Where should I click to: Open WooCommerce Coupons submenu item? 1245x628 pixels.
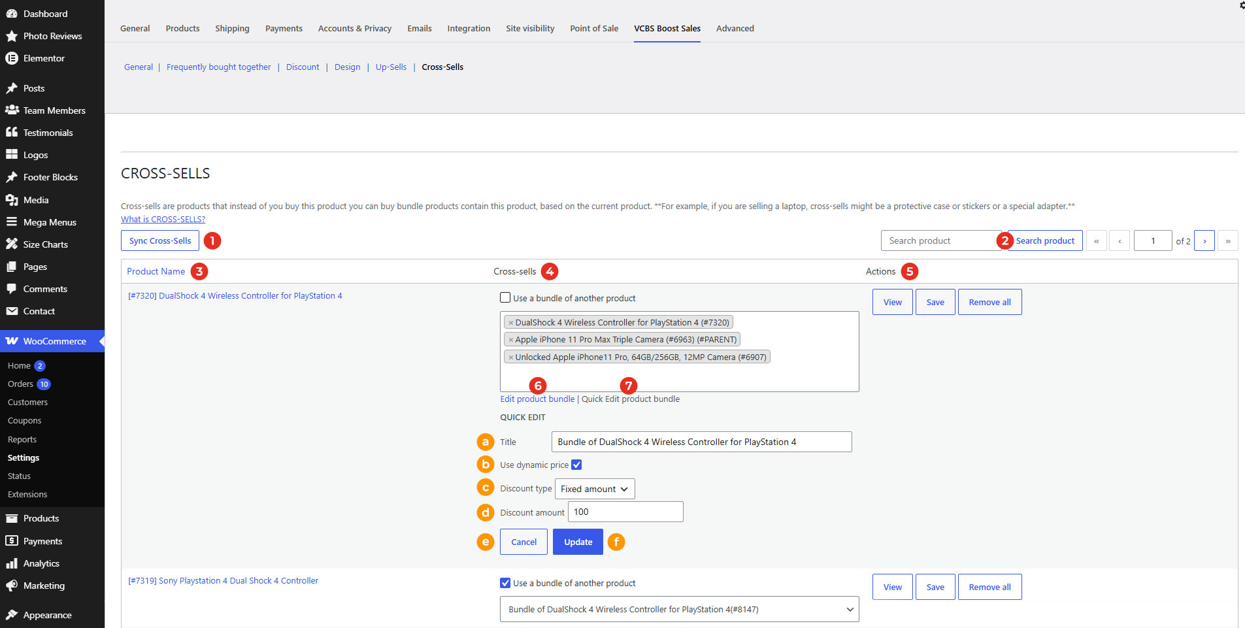[24, 421]
